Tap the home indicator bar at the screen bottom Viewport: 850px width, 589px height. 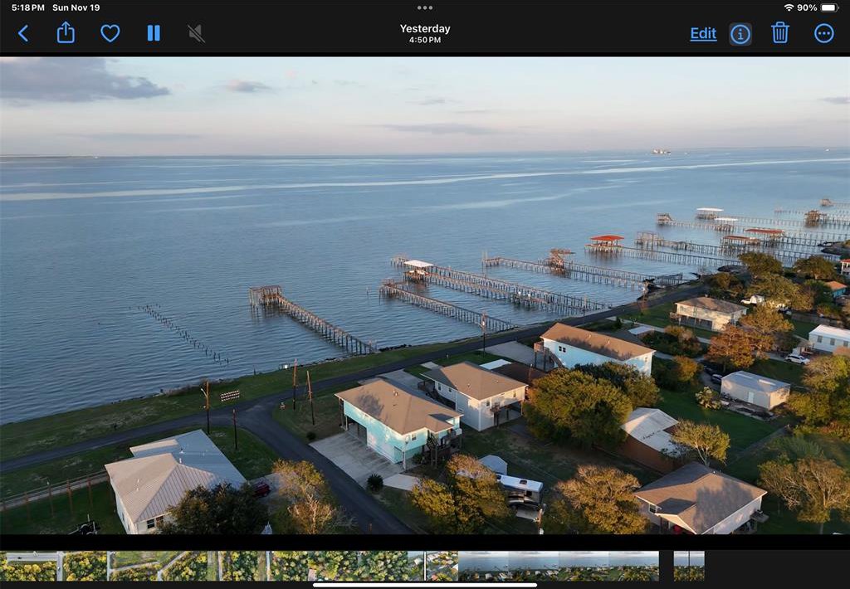425,585
